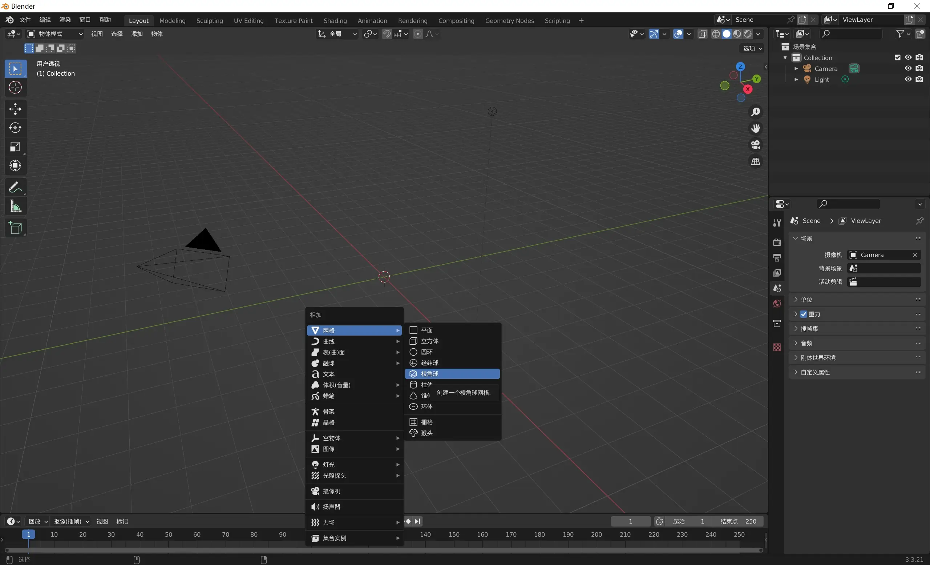Clear the scene Camera with X button
The image size is (930, 565).
pos(915,255)
